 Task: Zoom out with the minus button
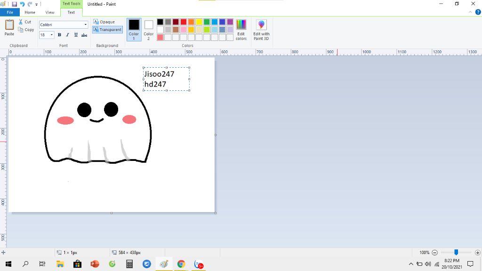tap(434, 253)
